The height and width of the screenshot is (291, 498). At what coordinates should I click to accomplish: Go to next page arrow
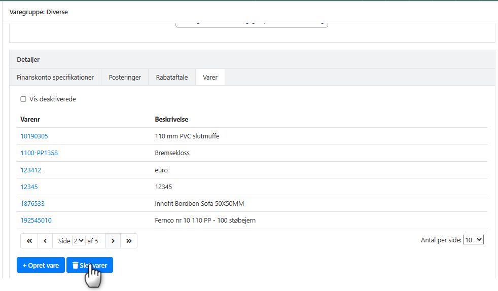coord(113,241)
